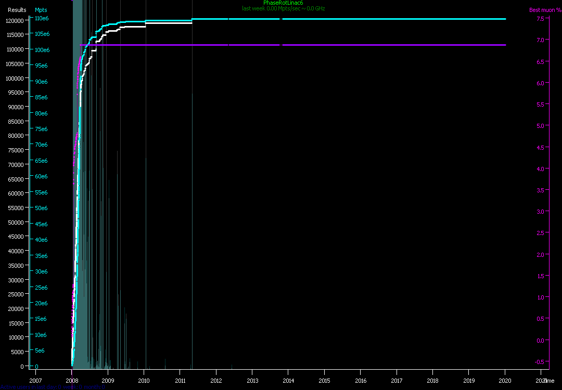Select the 4.0 tick on the muon % axis
This screenshot has width=562, height=390.
click(541, 169)
